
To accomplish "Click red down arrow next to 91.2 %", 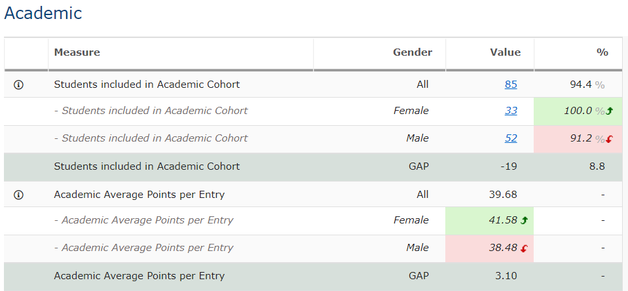I will click(x=608, y=139).
